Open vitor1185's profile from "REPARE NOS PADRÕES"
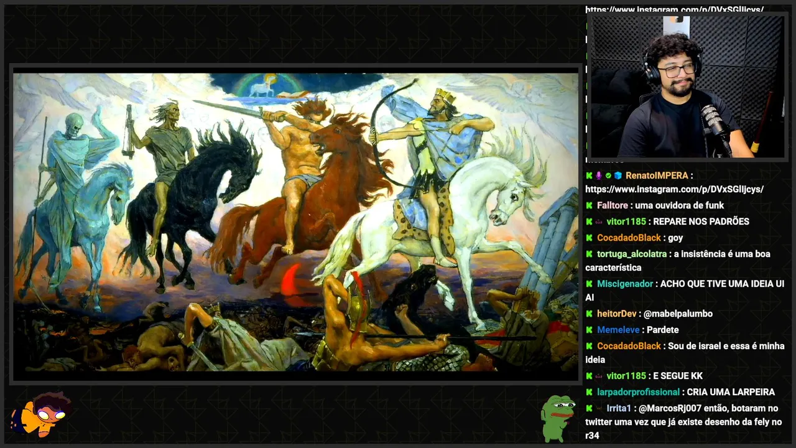The width and height of the screenshot is (796, 448). (626, 222)
